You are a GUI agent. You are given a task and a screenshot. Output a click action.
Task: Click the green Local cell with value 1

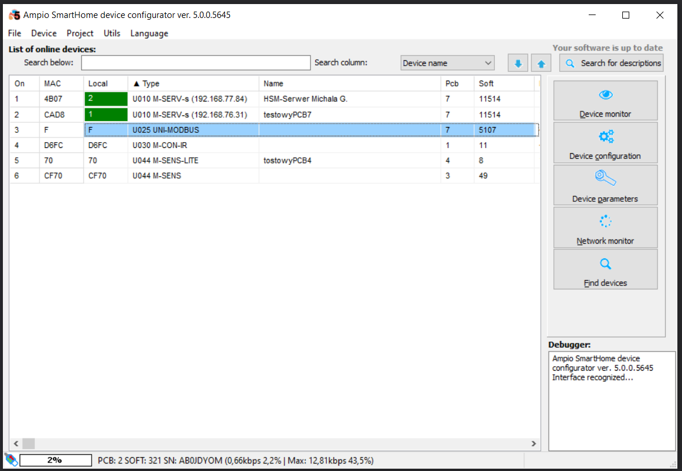[x=105, y=114]
